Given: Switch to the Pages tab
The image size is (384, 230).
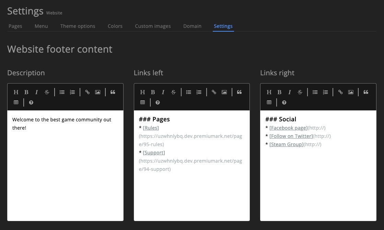Looking at the screenshot, I should tap(15, 26).
